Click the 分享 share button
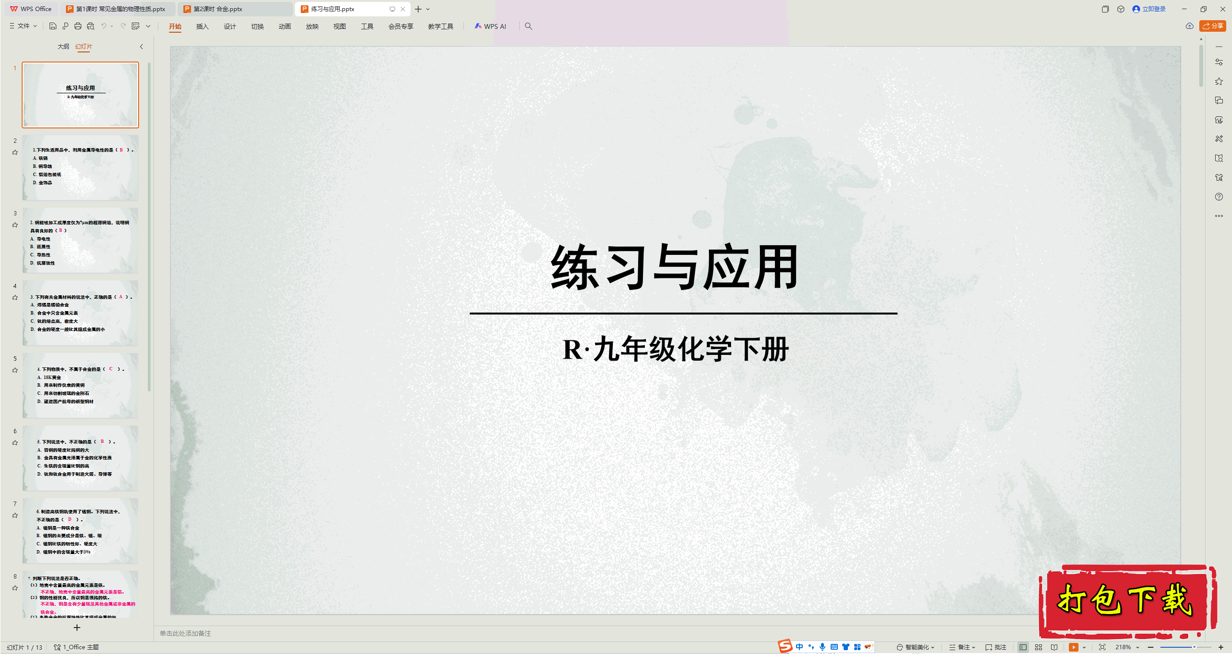The width and height of the screenshot is (1232, 654). tap(1212, 26)
